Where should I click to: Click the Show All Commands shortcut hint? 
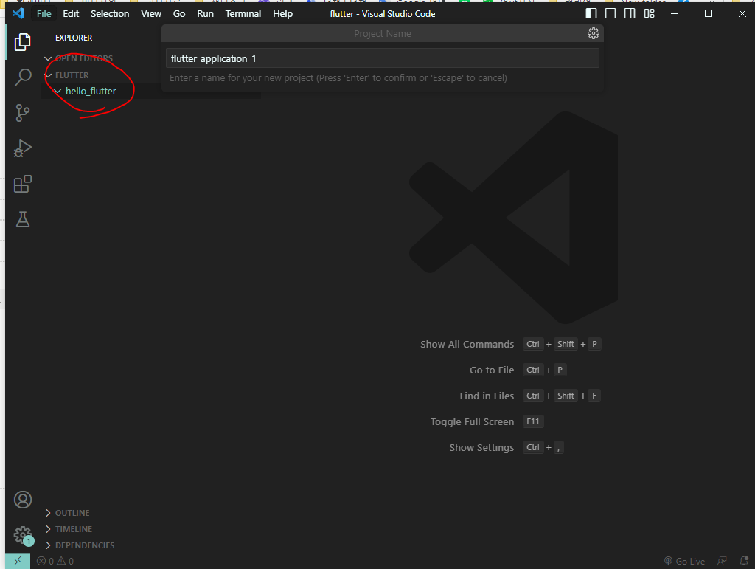pos(510,344)
